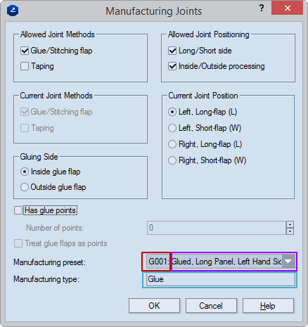This screenshot has width=308, height=327.
Task: Decrease Number of points with down stepper
Action: [x=290, y=231]
